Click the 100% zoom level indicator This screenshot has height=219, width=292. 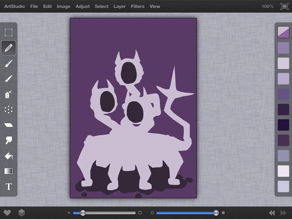point(267,6)
